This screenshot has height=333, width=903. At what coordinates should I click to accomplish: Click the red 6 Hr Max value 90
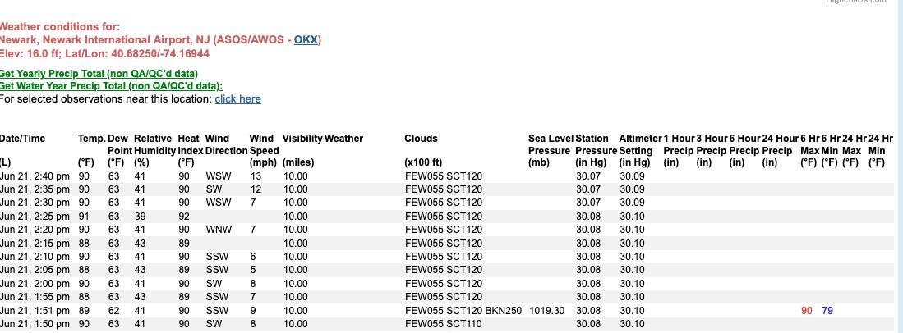[807, 311]
